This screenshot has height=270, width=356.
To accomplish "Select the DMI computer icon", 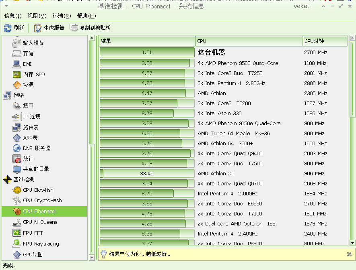I will coord(17,64).
